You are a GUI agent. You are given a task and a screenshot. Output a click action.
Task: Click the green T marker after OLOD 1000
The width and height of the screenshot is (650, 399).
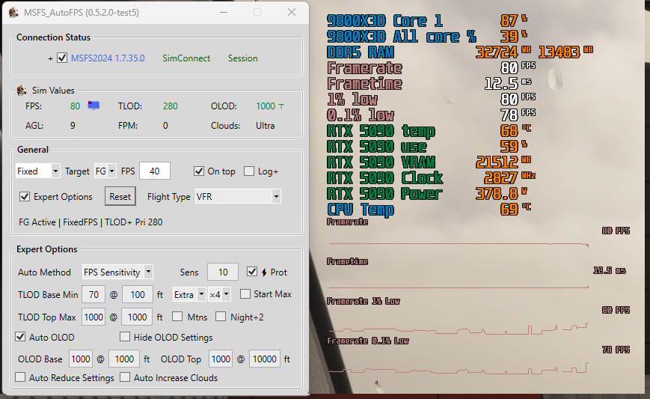click(281, 106)
